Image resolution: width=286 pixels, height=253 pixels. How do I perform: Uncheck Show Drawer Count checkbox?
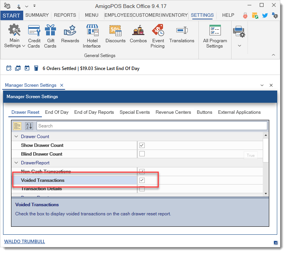click(x=142, y=145)
